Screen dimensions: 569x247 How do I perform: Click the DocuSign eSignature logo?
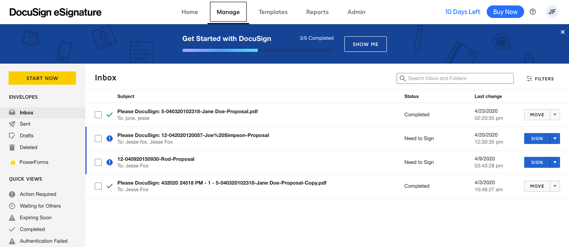(55, 12)
